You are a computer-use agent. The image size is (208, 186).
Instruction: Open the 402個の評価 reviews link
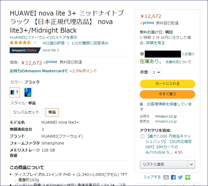tap(53, 43)
